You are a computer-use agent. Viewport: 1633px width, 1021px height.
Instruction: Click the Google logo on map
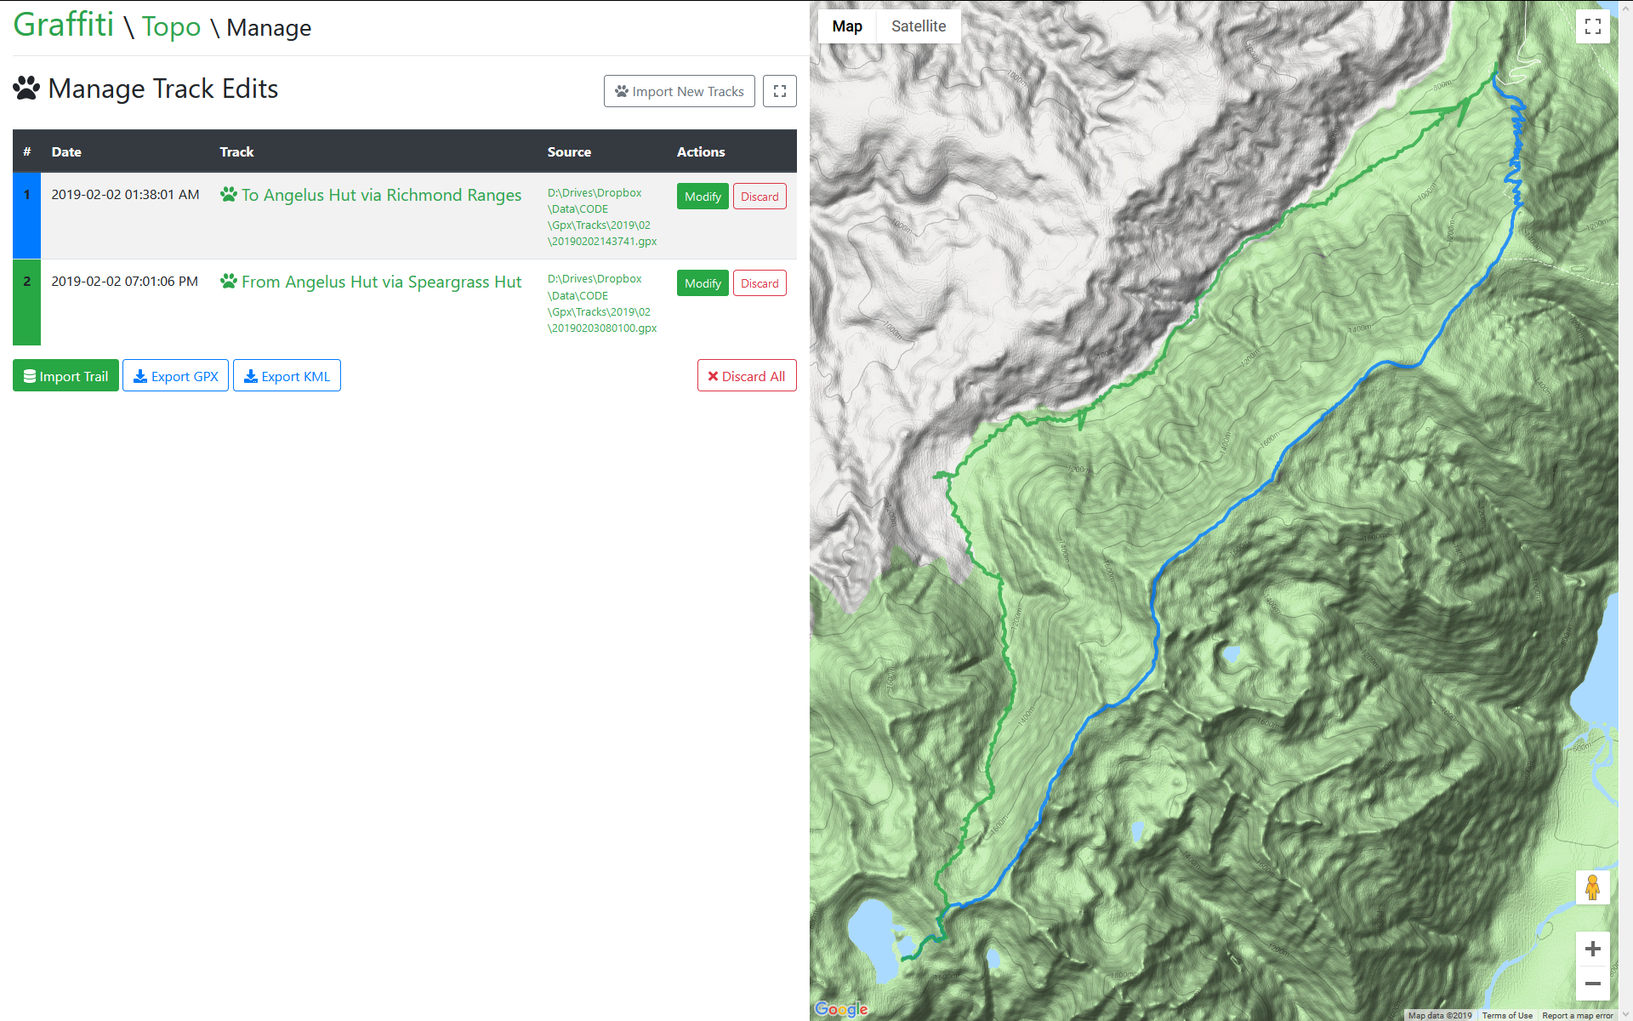click(841, 1009)
